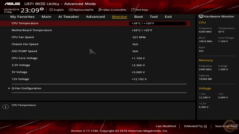The image size is (239, 134).
Task: Select the Monitor tab
Action: pyautogui.click(x=119, y=17)
